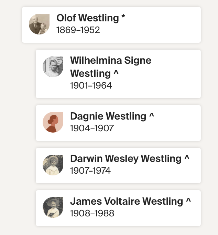Click James Voltaire Westling's portrait thumbnail

click(x=53, y=207)
